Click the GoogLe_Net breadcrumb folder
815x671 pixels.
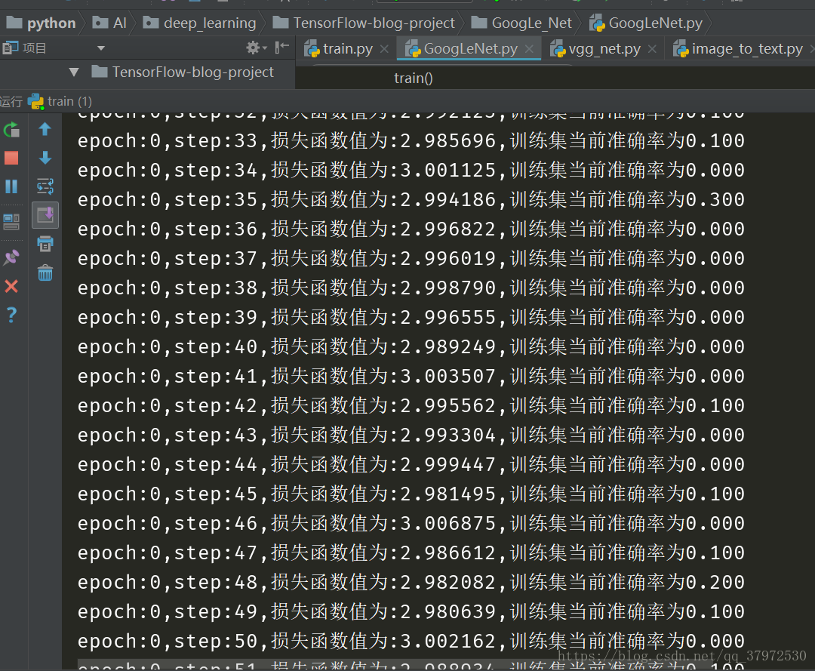(x=521, y=23)
